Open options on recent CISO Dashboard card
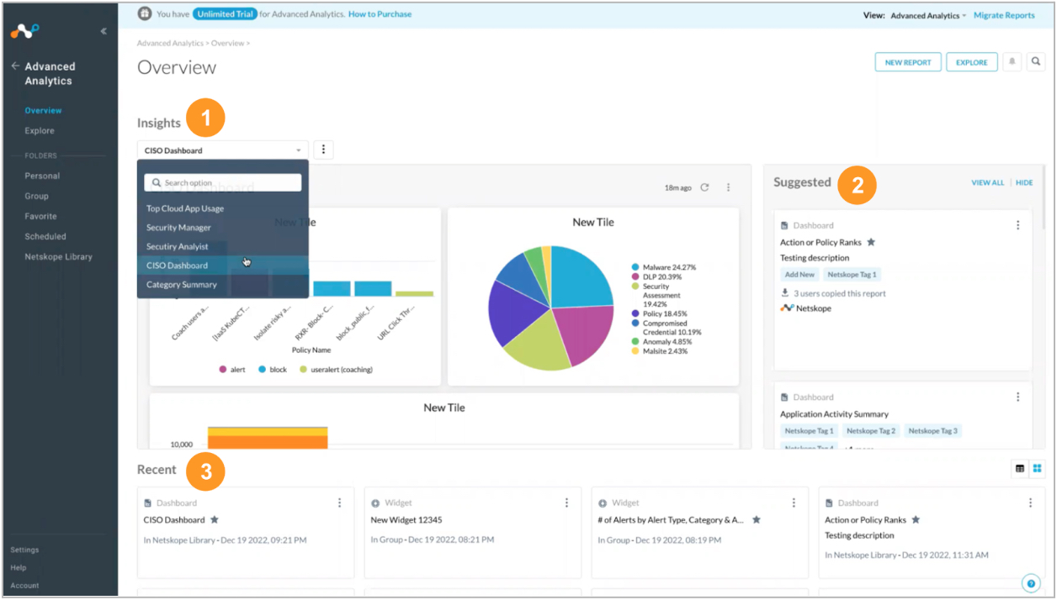The image size is (1057, 600). 340,503
